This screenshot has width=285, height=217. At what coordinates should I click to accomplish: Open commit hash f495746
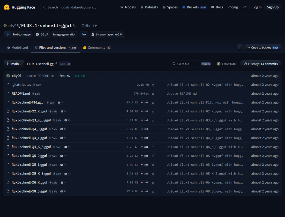pos(65,76)
